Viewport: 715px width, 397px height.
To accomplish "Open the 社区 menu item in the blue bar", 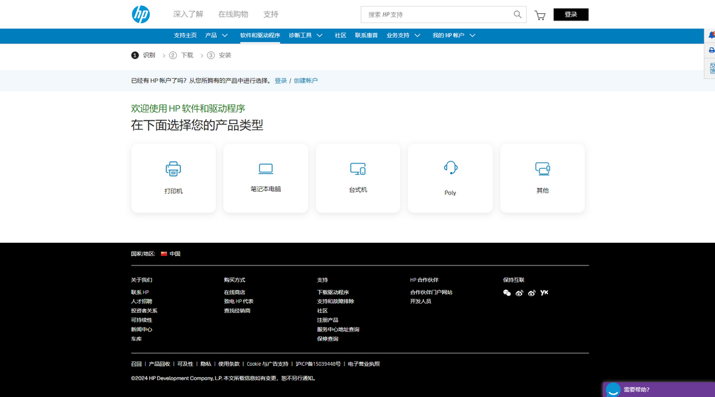I will 341,36.
